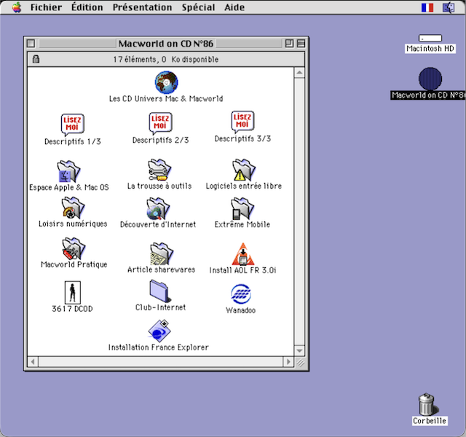Image resolution: width=466 pixels, height=437 pixels.
Task: Click the vertical scrollbar up arrow
Action: point(299,73)
